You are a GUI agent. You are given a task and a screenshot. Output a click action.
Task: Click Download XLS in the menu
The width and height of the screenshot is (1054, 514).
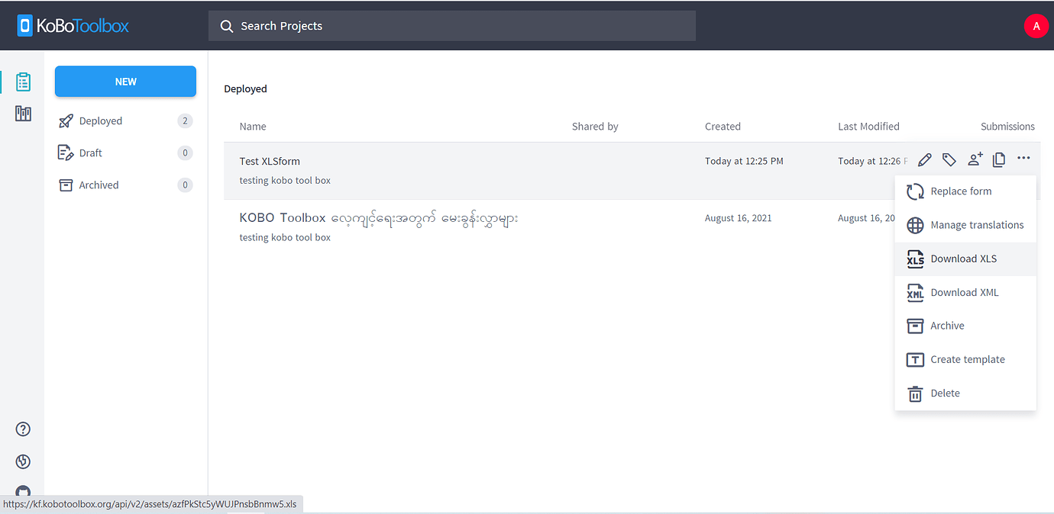[963, 259]
